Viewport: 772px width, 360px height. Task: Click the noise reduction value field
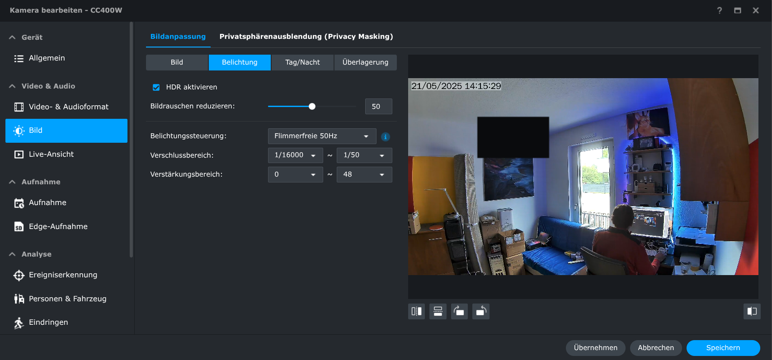point(378,107)
